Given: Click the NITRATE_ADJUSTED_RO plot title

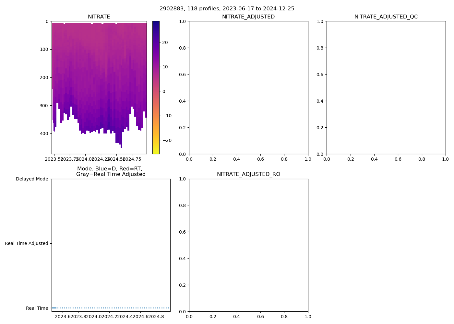Looking at the screenshot, I should pyautogui.click(x=248, y=174).
